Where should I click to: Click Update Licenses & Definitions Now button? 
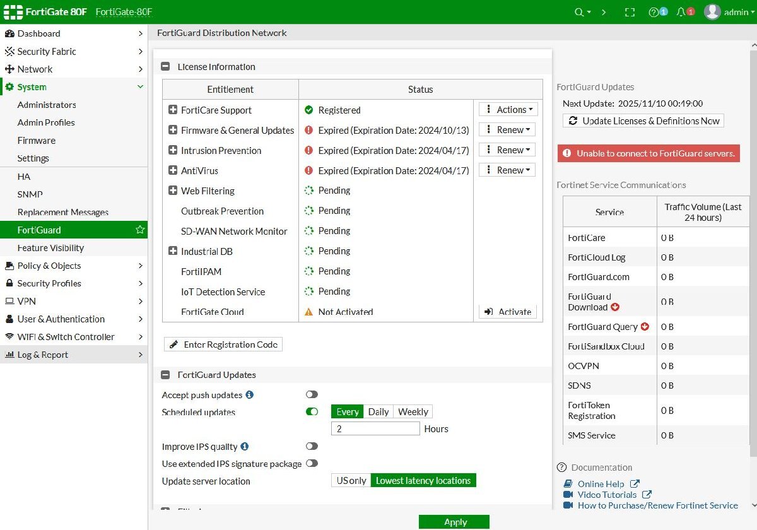tap(643, 121)
